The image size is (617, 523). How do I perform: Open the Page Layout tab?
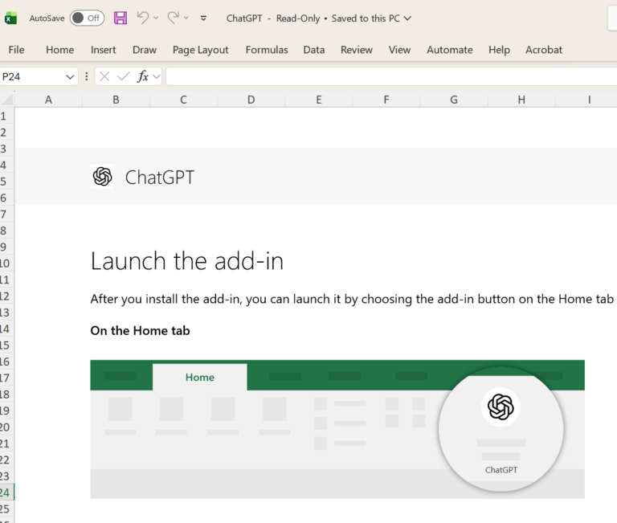pyautogui.click(x=200, y=50)
